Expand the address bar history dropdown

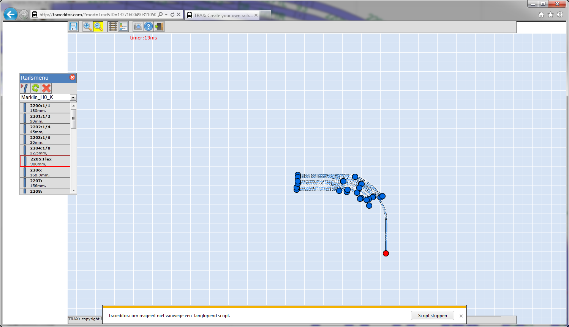(x=166, y=15)
